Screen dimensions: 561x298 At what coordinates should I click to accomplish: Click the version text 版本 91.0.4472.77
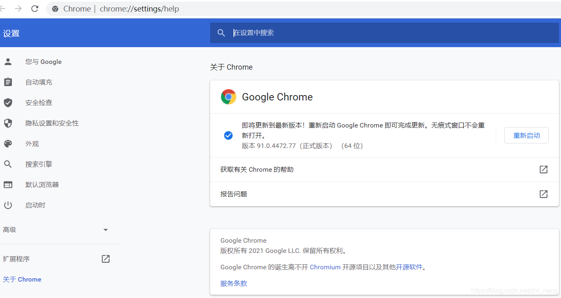click(x=269, y=146)
